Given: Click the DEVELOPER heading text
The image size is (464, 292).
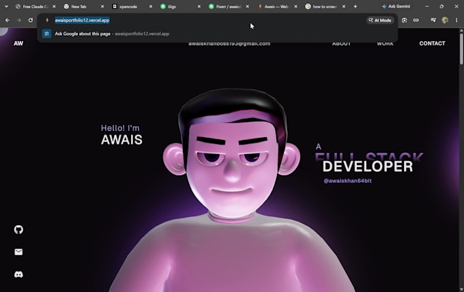Looking at the screenshot, I should [x=368, y=166].
